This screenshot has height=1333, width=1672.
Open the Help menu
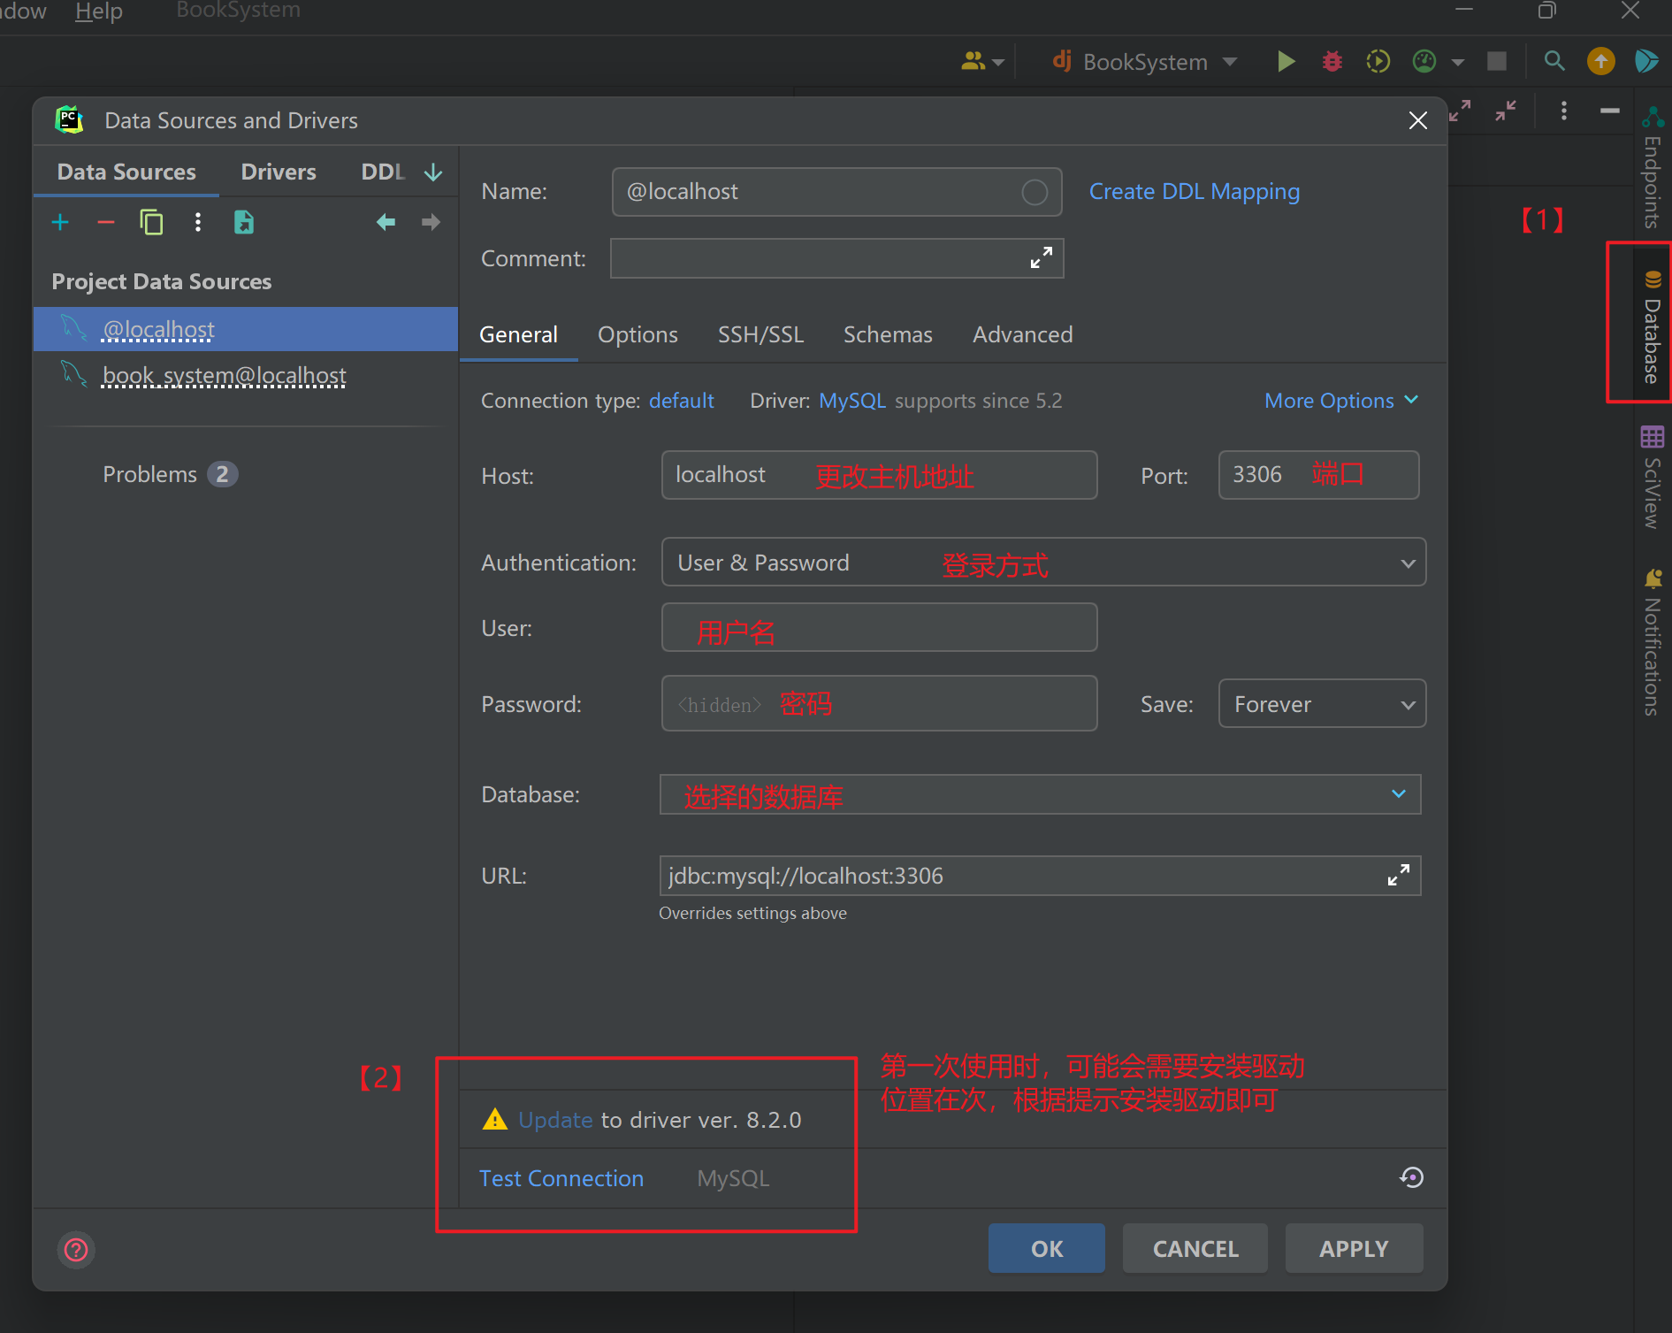point(99,11)
